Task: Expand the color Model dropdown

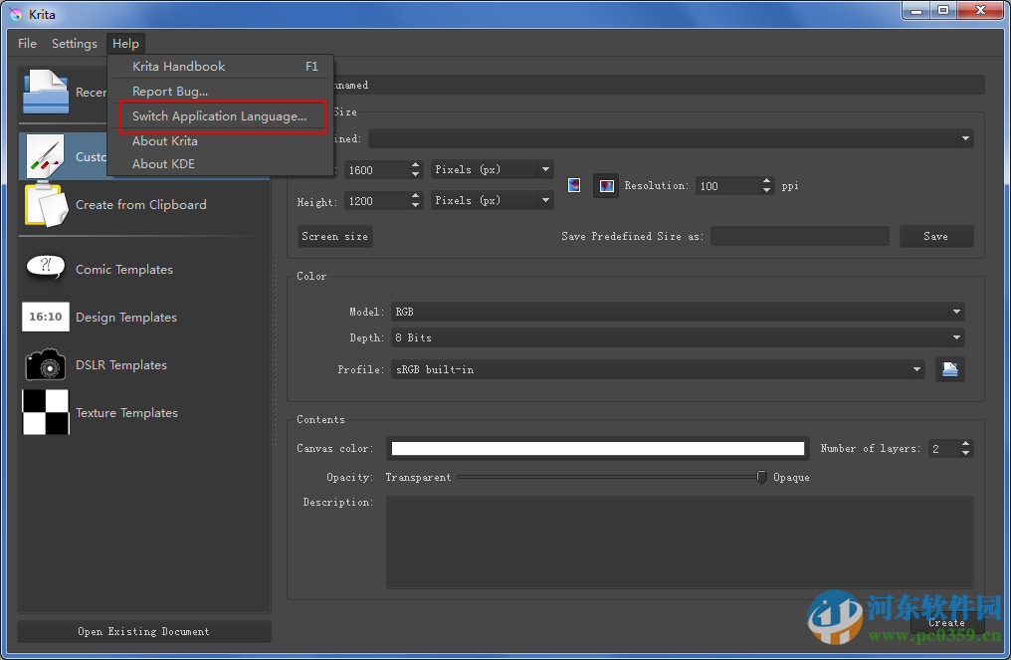Action: click(677, 312)
